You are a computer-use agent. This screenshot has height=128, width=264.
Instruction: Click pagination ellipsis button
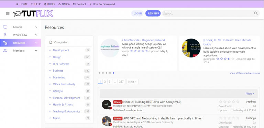tap(115, 82)
